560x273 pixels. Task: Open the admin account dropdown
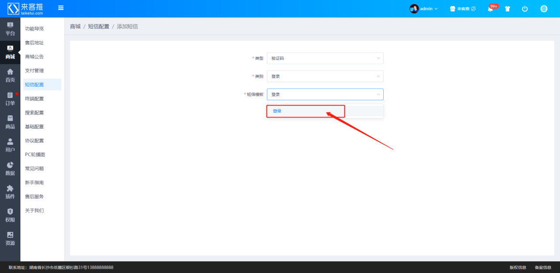429,9
